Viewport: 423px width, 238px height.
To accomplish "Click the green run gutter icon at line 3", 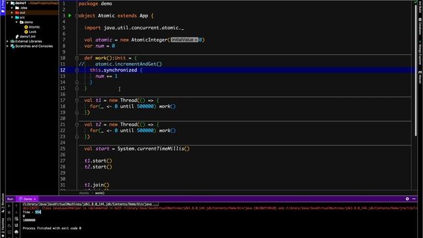I will pyautogui.click(x=70, y=16).
